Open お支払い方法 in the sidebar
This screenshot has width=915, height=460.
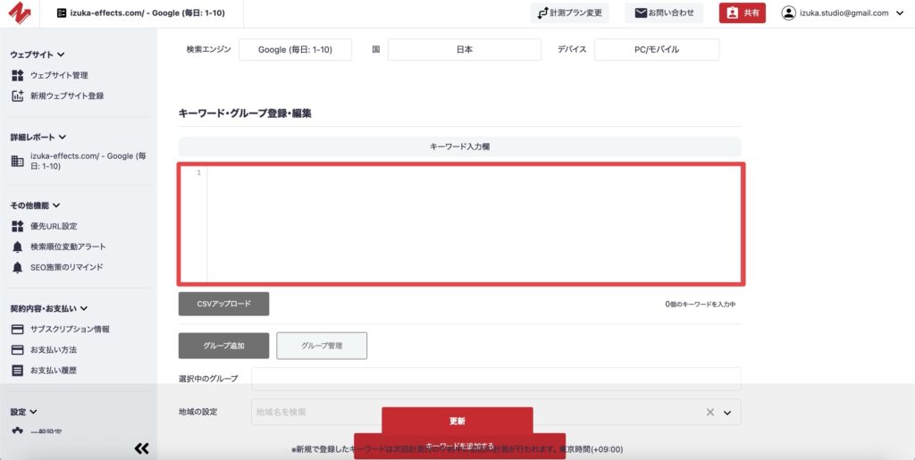pos(53,350)
